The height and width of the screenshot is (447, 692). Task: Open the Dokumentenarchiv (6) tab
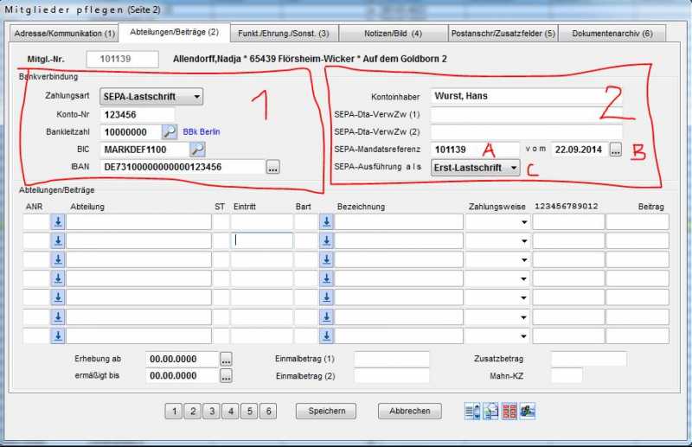pos(612,34)
